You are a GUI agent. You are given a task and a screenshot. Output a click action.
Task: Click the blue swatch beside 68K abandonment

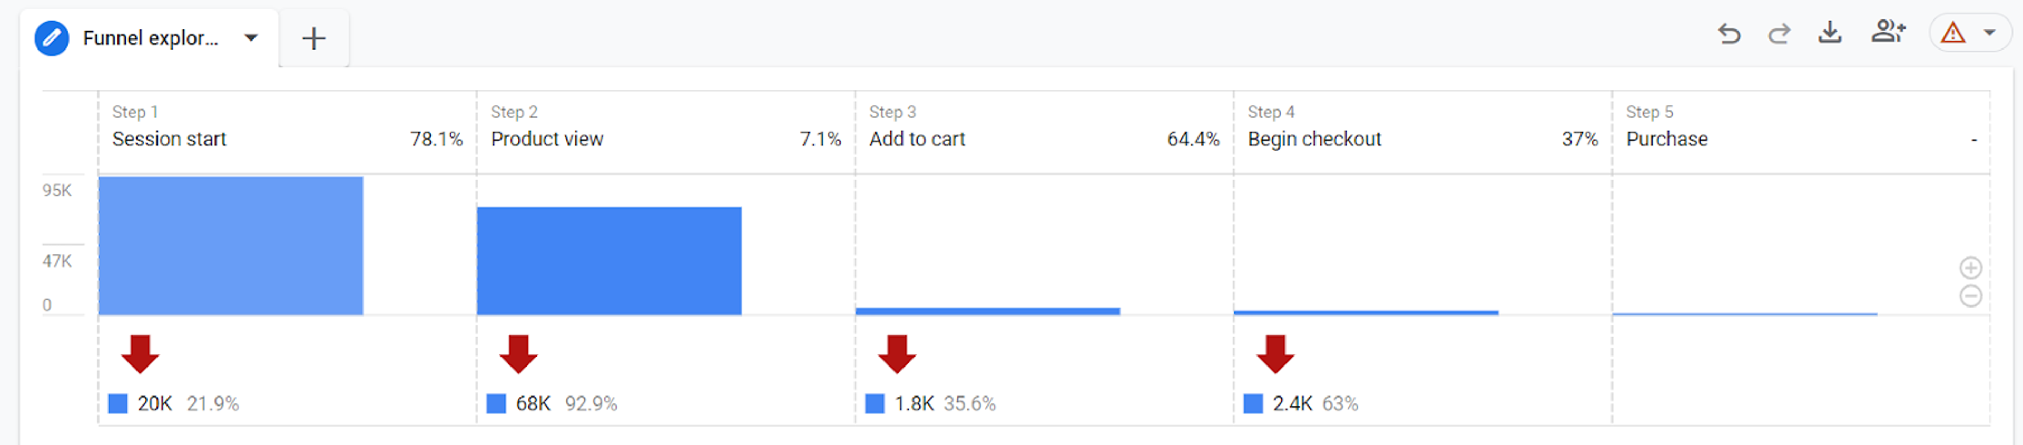pyautogui.click(x=496, y=403)
